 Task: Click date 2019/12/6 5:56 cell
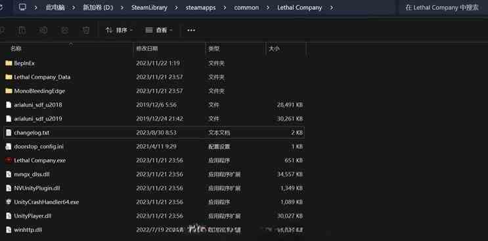point(156,105)
